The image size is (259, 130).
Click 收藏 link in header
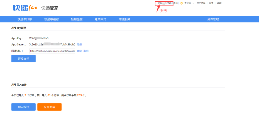219,3
